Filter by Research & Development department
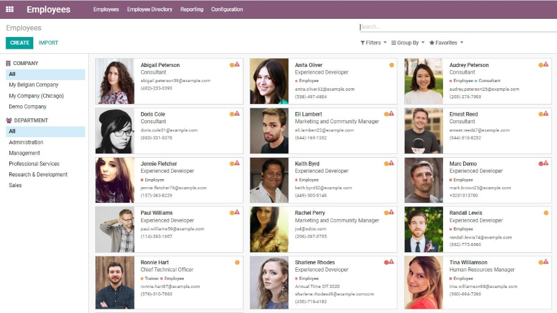 [x=38, y=175]
